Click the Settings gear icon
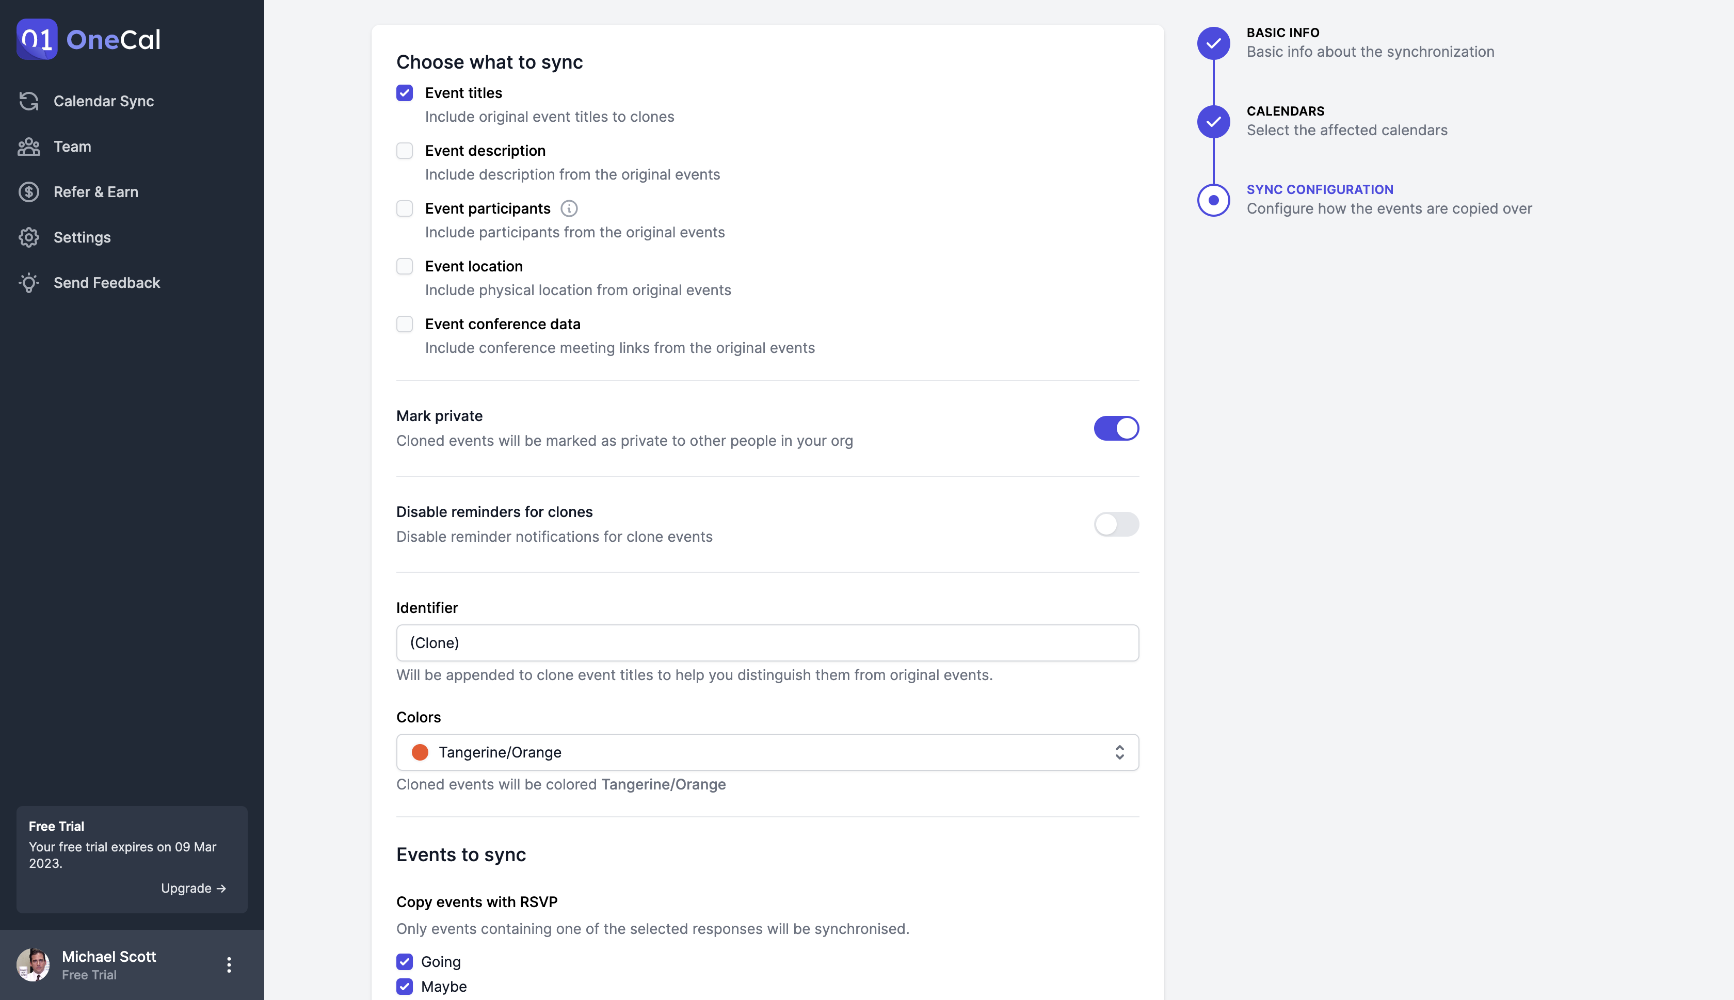Screen dimensions: 1734x1000 tap(29, 237)
